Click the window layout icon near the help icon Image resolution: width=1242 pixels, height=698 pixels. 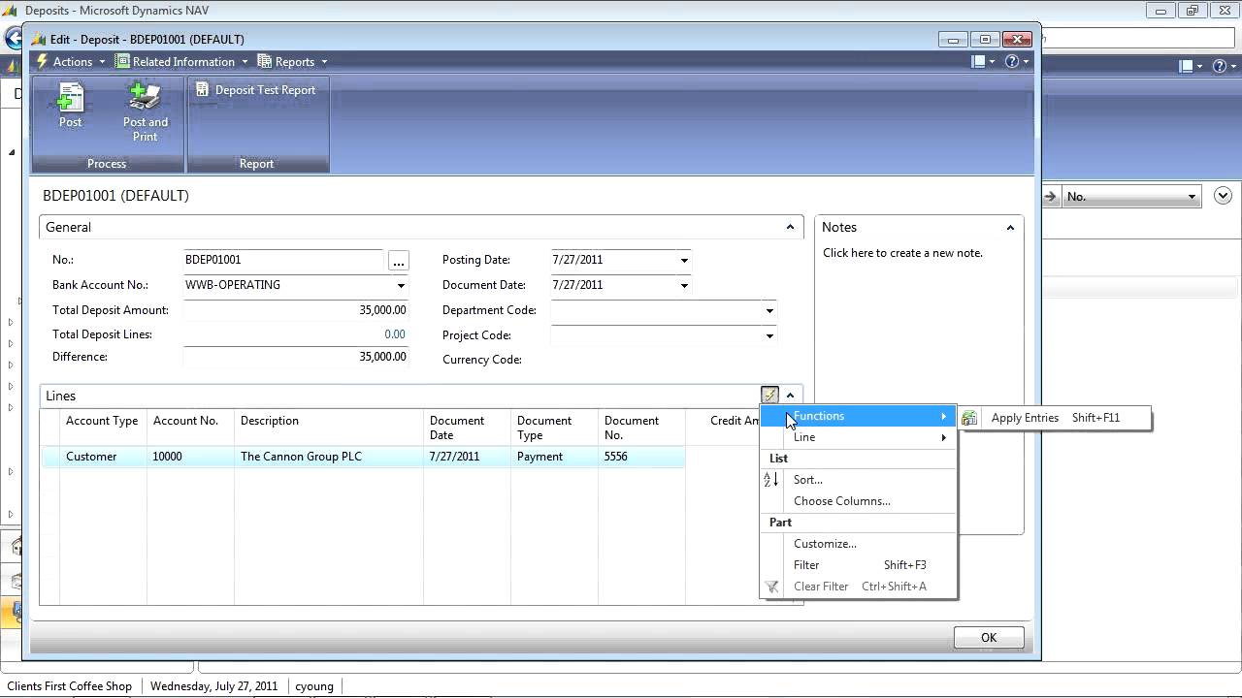pyautogui.click(x=979, y=61)
